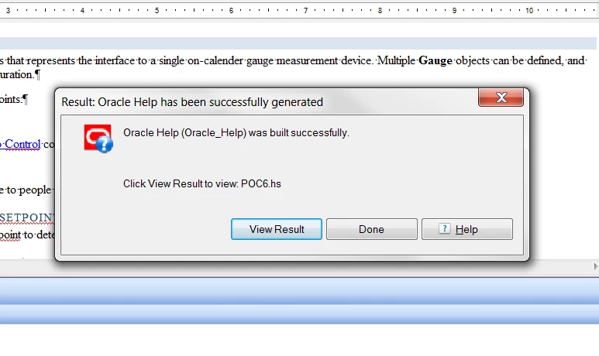Open Help from the result dialog
This screenshot has width=599, height=356.
click(x=466, y=229)
